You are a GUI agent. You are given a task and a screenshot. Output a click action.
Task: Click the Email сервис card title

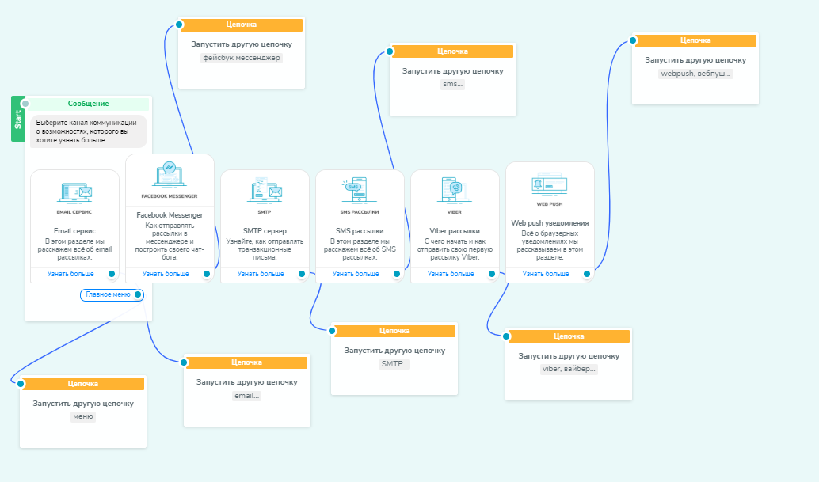[74, 230]
